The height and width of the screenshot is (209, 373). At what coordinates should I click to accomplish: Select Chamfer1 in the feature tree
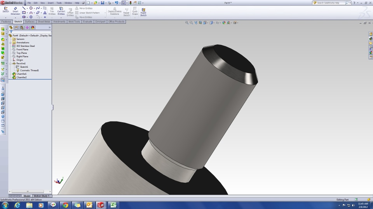(21, 74)
